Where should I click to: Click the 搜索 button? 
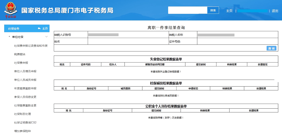(213, 10)
